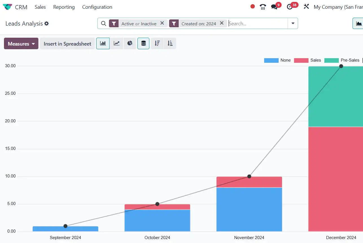
Task: Open the Sales menu
Action: point(40,7)
